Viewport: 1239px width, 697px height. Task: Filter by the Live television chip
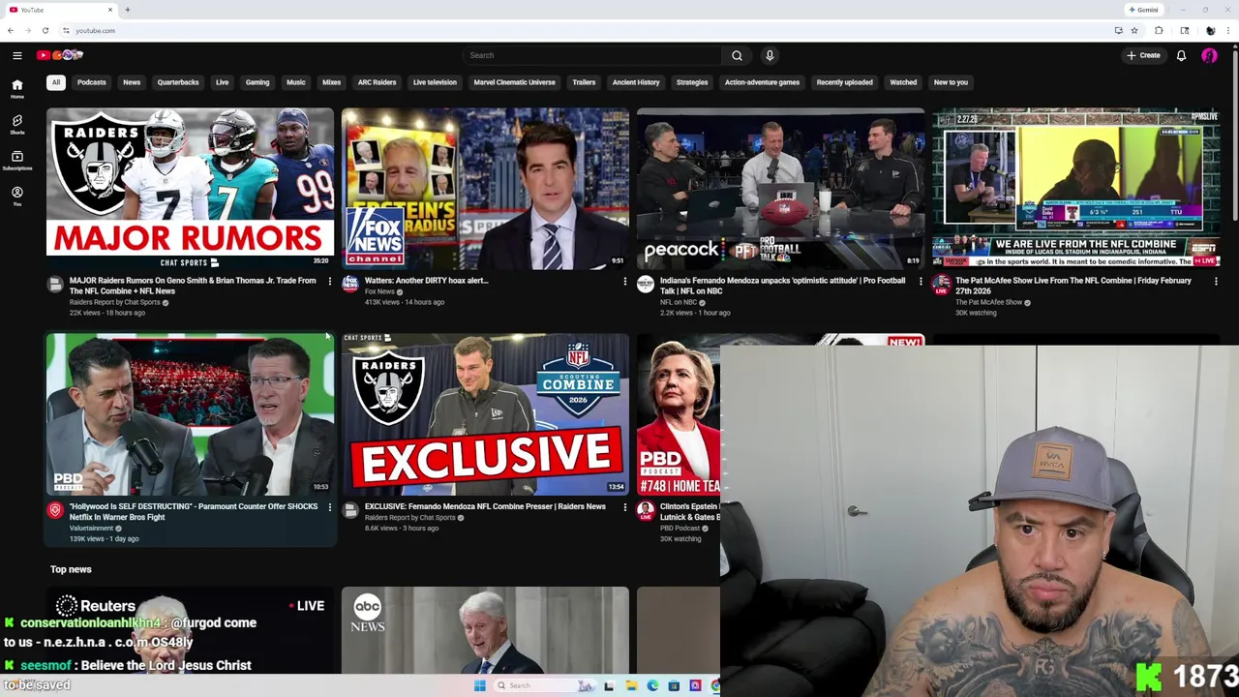(x=435, y=82)
